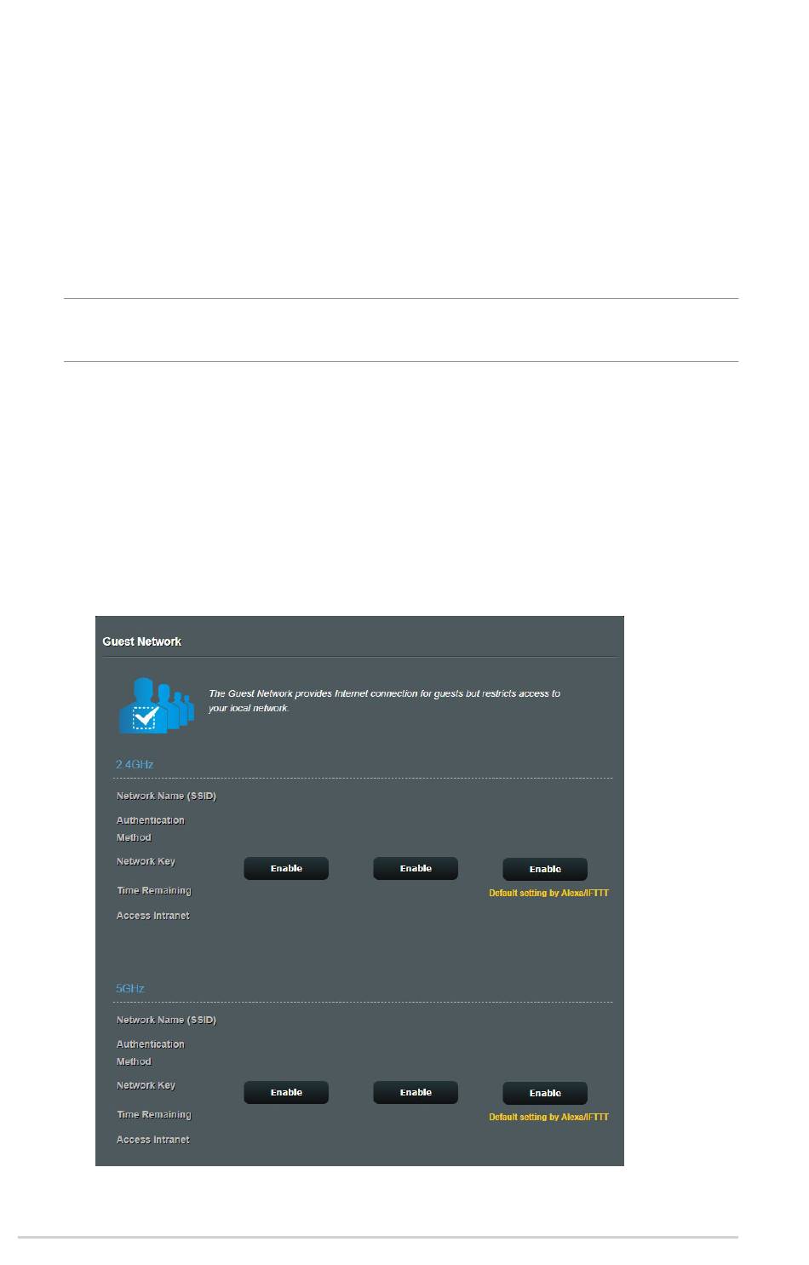Click "Authentication Method" label in 2.4GHz section
Screen dimensions: 809x1265
point(151,829)
